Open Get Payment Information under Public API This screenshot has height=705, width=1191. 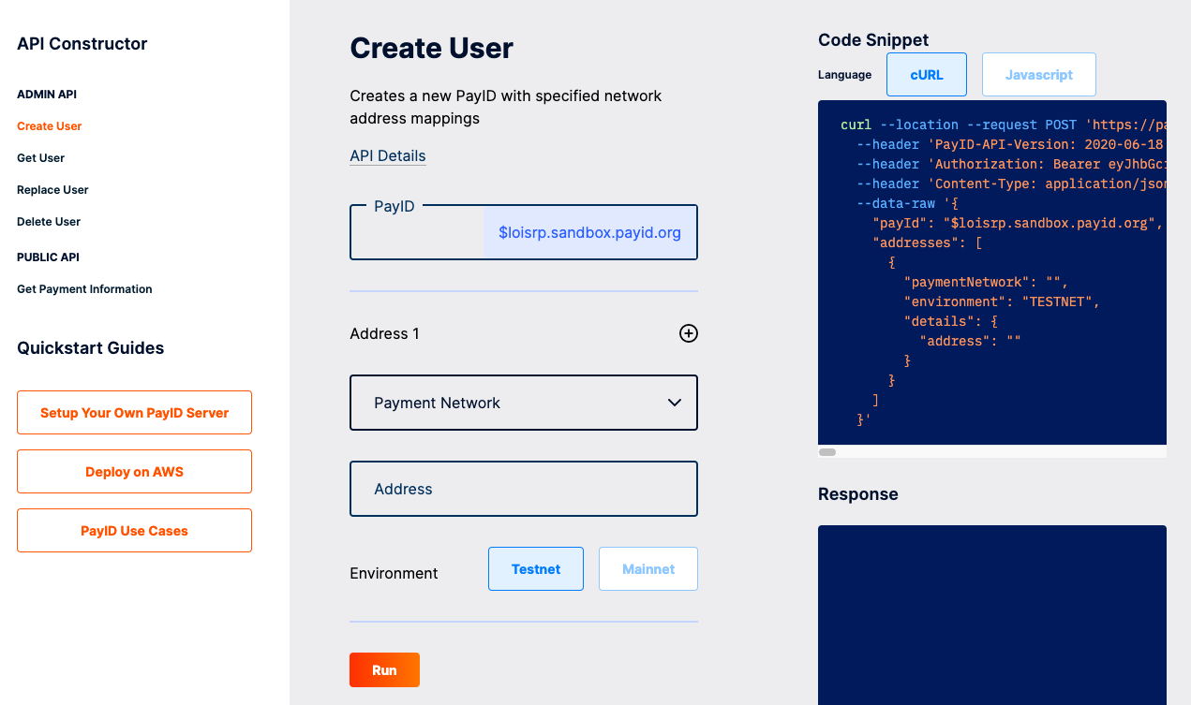point(83,288)
